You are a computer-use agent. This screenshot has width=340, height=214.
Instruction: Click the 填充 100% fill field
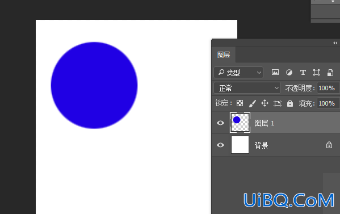(328, 103)
